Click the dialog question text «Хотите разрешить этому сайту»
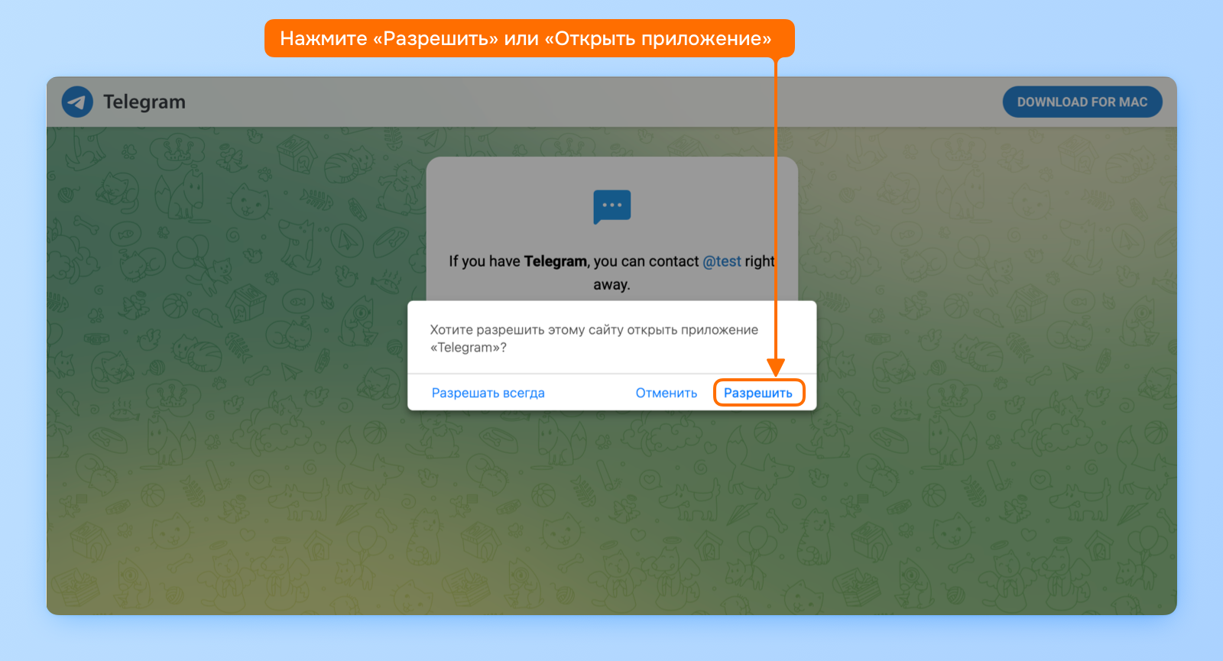 pyautogui.click(x=527, y=330)
